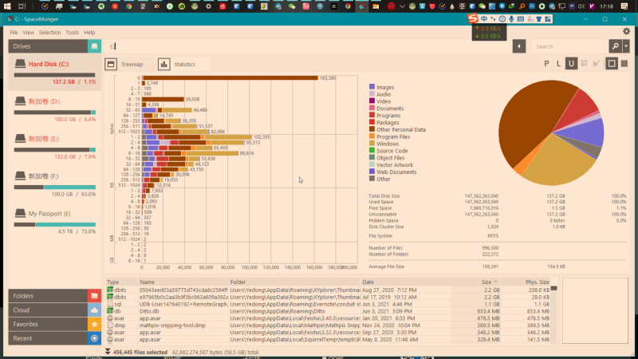Click the Images legend color swatch

[x=372, y=87]
